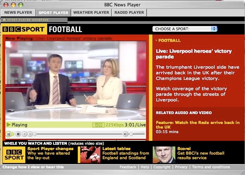
Task: Click the FOOTBALL header title
Action: tap(65, 29)
